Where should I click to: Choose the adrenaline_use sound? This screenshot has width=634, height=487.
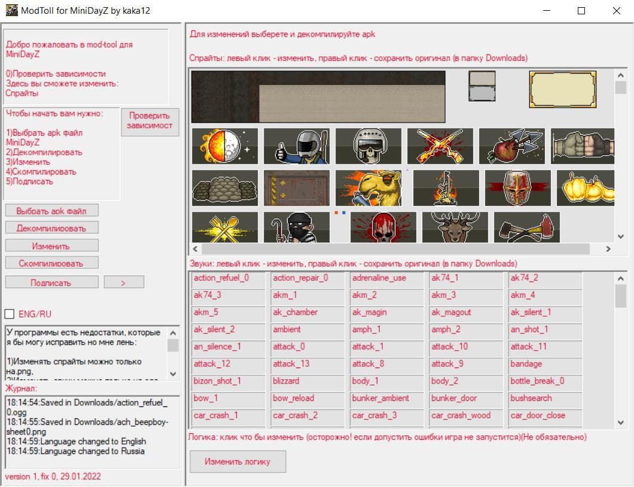click(x=386, y=278)
